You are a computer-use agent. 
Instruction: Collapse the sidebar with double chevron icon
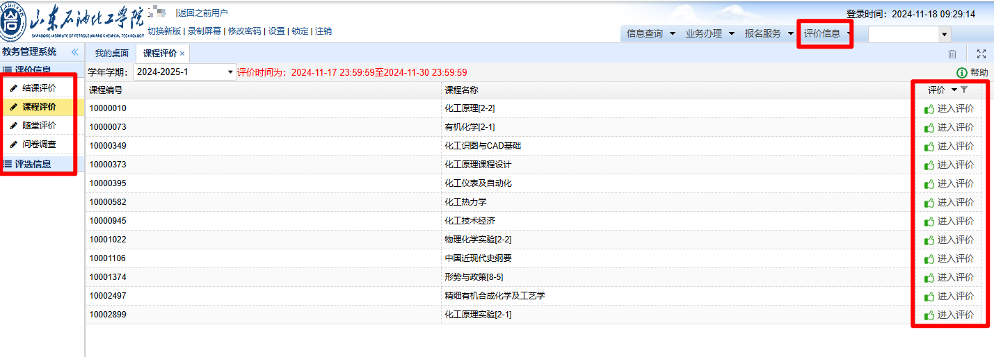74,52
